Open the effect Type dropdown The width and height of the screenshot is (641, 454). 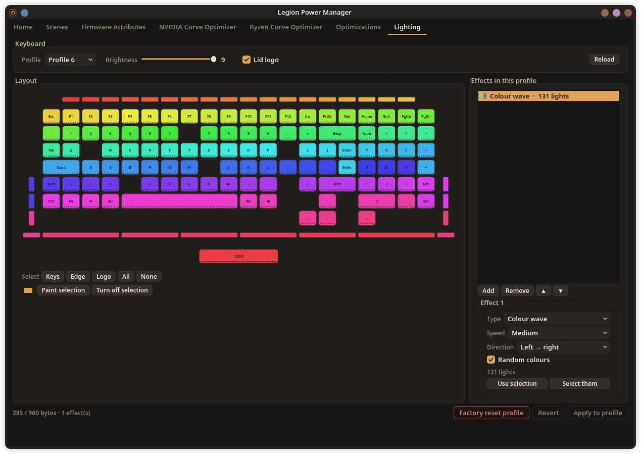(557, 319)
